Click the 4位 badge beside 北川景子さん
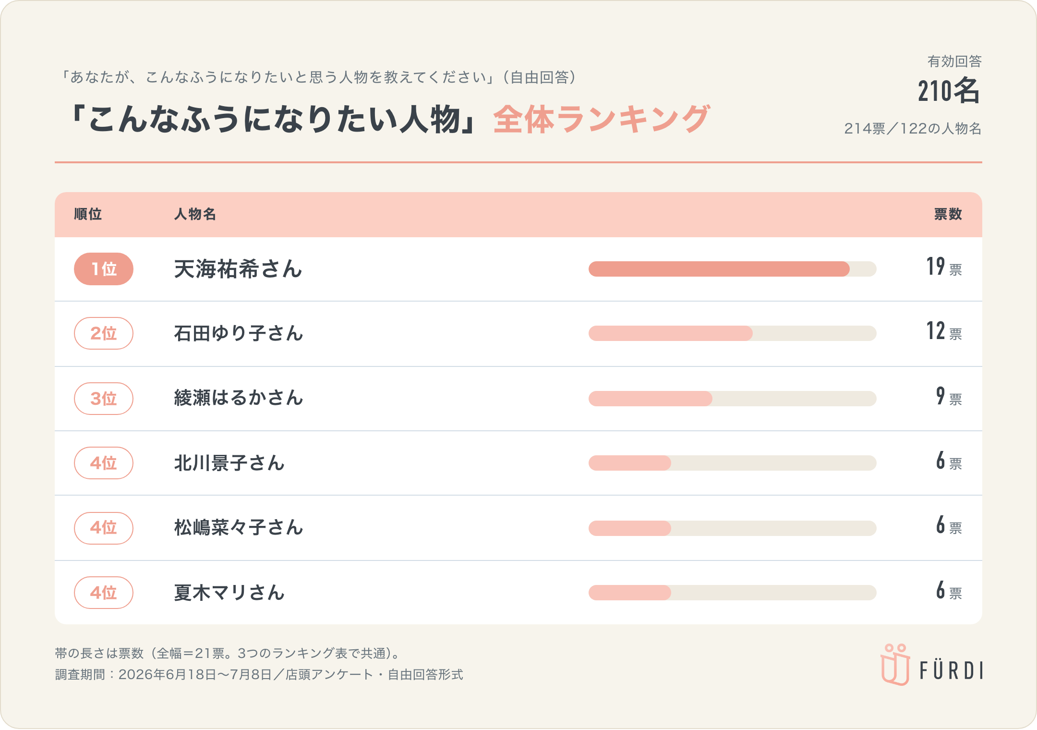 [104, 463]
